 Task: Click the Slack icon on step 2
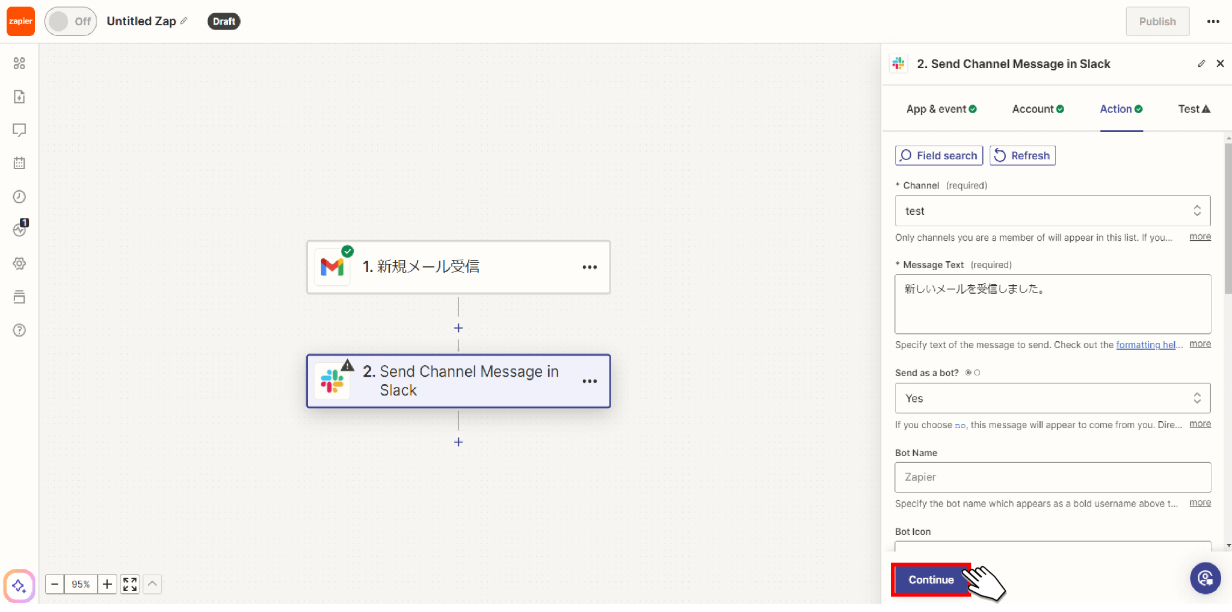click(332, 381)
